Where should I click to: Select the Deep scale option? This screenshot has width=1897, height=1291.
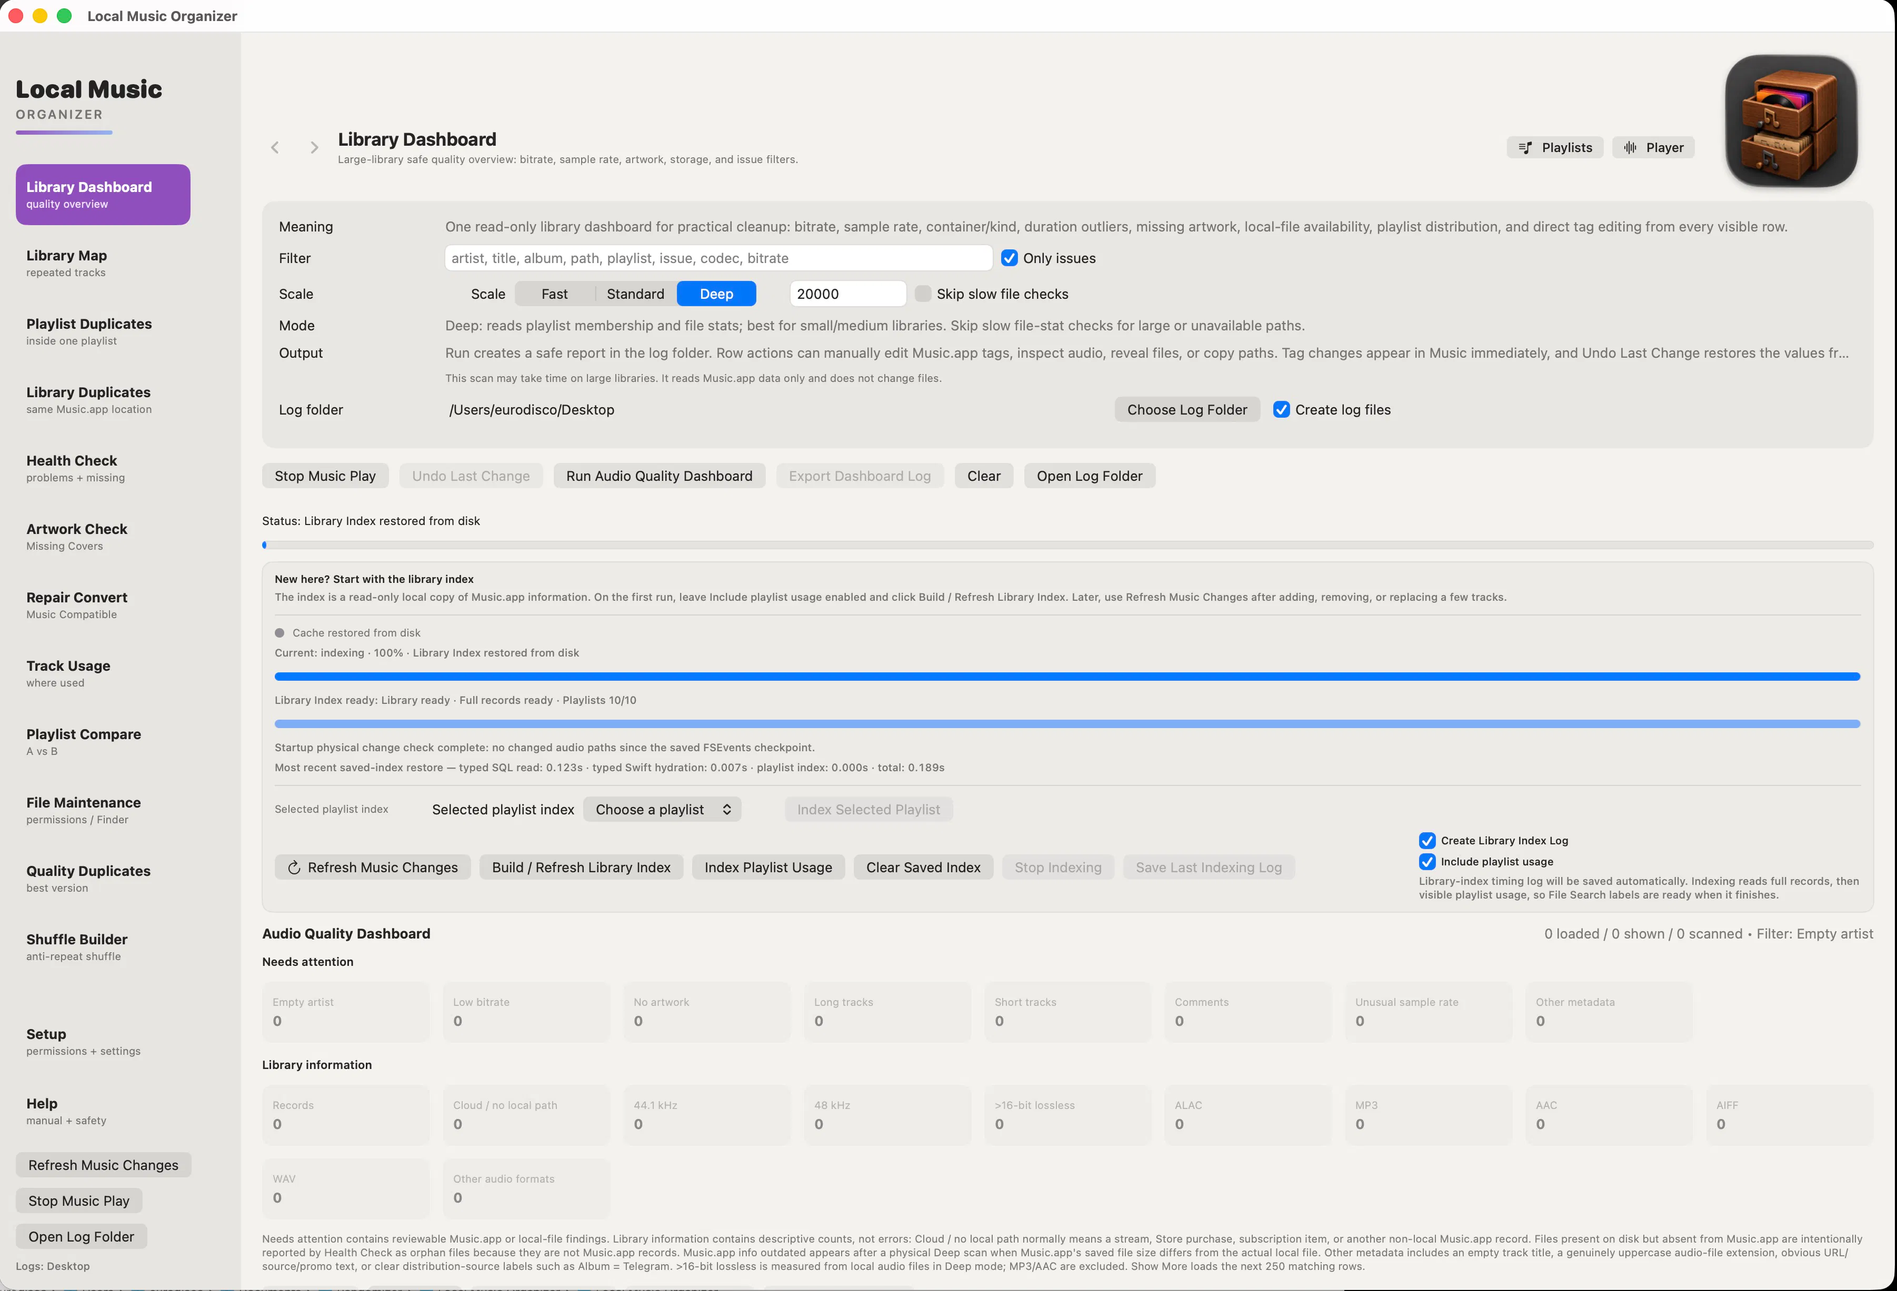pos(716,294)
